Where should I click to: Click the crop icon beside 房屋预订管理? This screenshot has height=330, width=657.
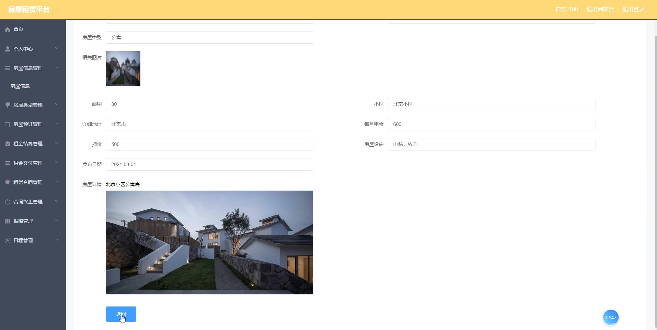point(8,124)
